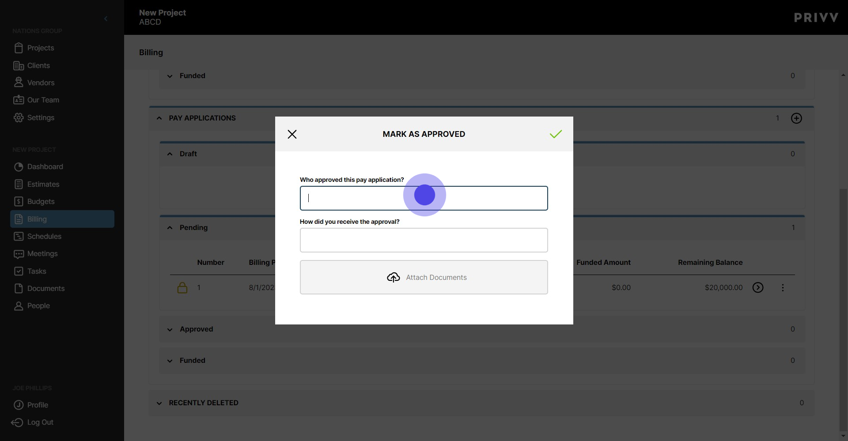848x441 pixels.
Task: Go to Estimates page
Action: click(x=43, y=184)
